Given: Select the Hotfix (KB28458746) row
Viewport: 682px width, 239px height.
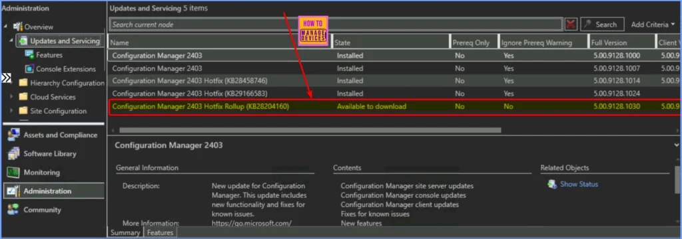Looking at the screenshot, I should (x=394, y=81).
